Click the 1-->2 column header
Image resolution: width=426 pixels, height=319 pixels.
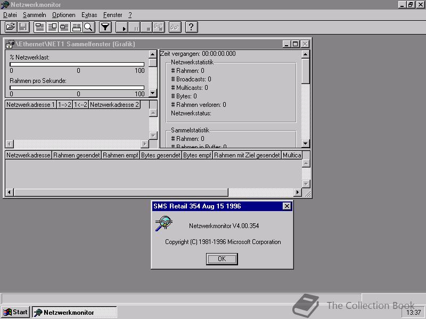click(x=64, y=105)
